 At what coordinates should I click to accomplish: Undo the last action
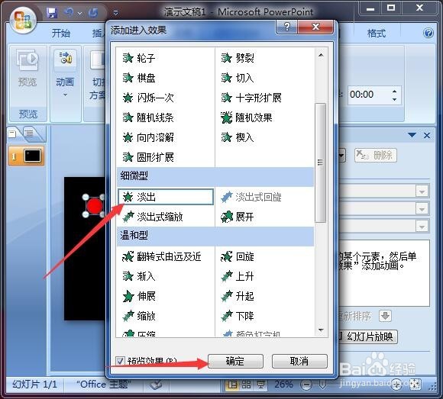(x=69, y=13)
